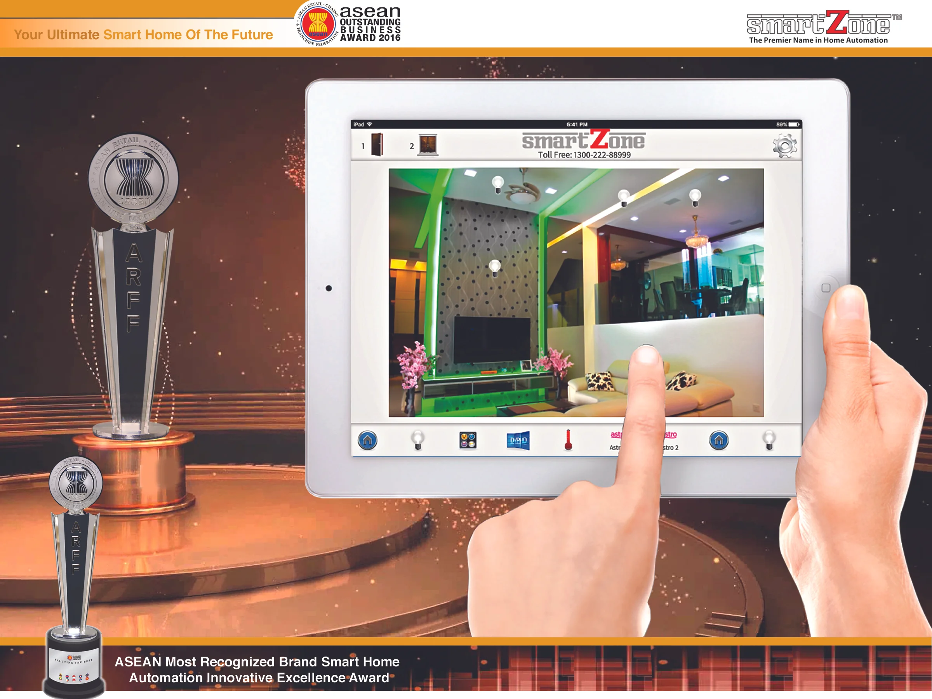Click the living room photo's television
932x699 pixels.
[492, 340]
